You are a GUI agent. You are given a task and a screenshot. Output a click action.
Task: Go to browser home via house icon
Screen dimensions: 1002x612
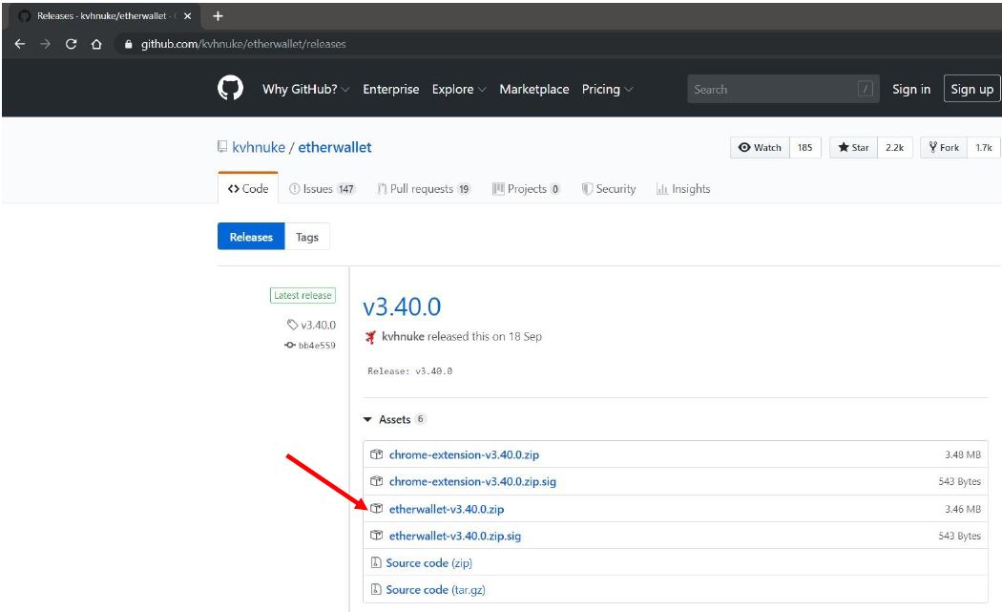(x=96, y=44)
